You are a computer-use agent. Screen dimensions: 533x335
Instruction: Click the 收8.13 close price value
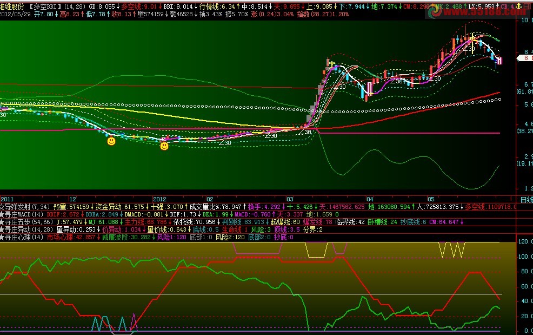pyautogui.click(x=121, y=14)
